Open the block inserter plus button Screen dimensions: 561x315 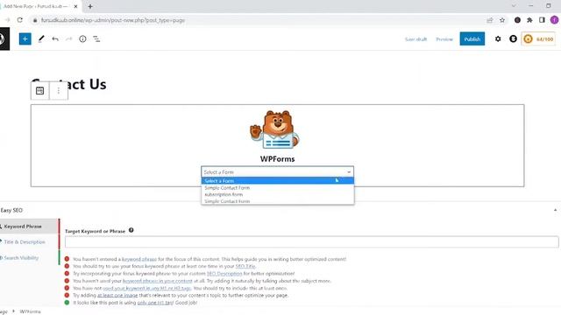(25, 38)
